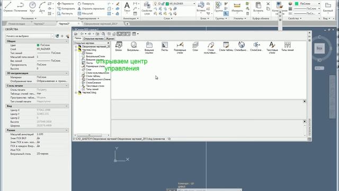339x191 pixels.
Task: Click the Повернуть (Rotate) command
Action: click(x=86, y=4)
